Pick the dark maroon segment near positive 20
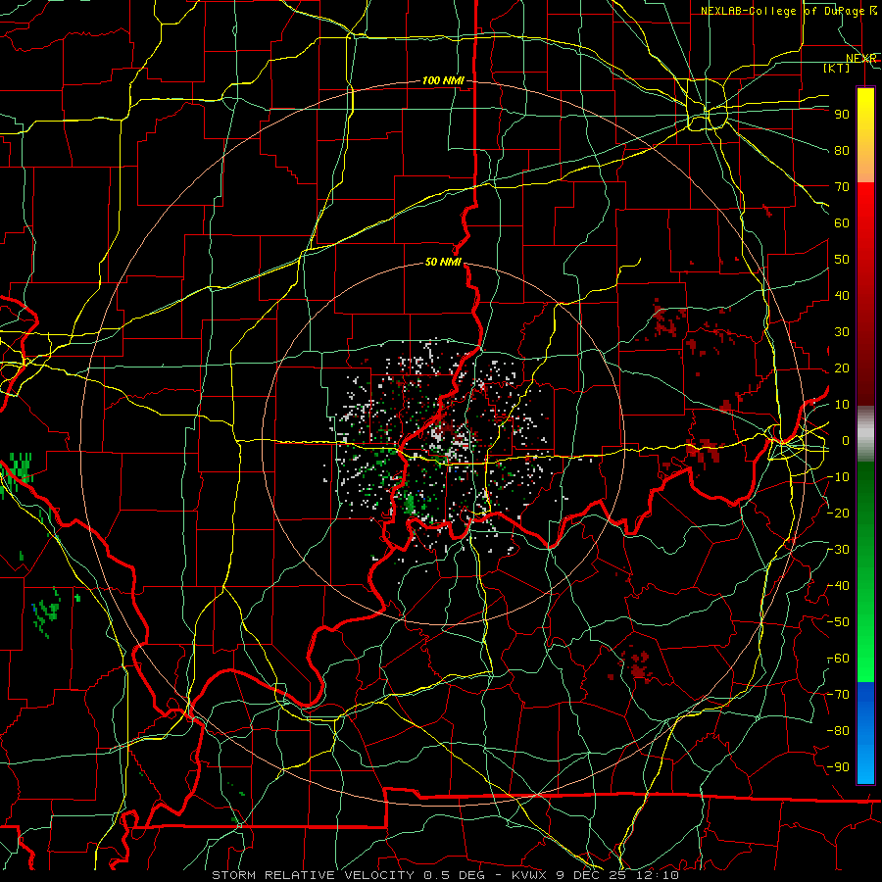 tap(865, 368)
